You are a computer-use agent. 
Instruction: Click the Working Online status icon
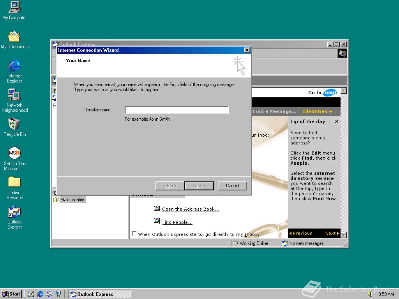235,243
